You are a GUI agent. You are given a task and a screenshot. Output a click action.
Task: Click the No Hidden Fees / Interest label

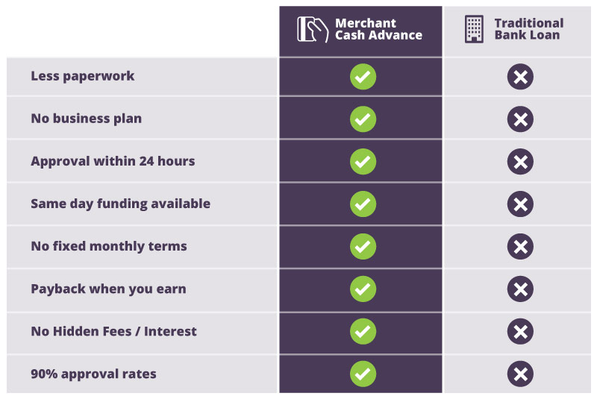113,331
